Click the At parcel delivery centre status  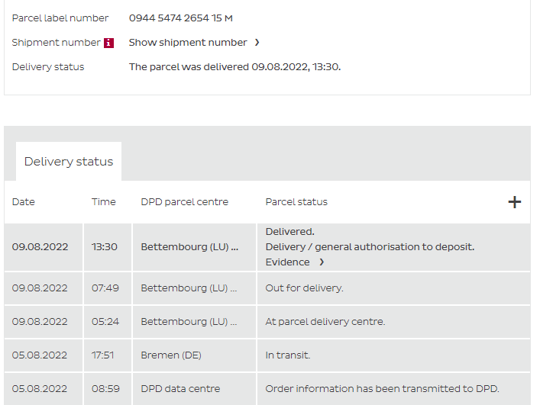point(325,322)
